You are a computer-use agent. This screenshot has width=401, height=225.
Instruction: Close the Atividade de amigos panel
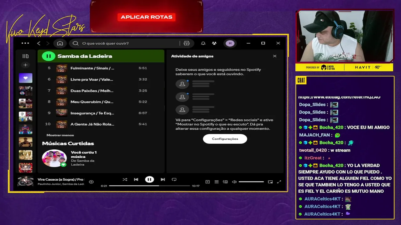tap(275, 56)
